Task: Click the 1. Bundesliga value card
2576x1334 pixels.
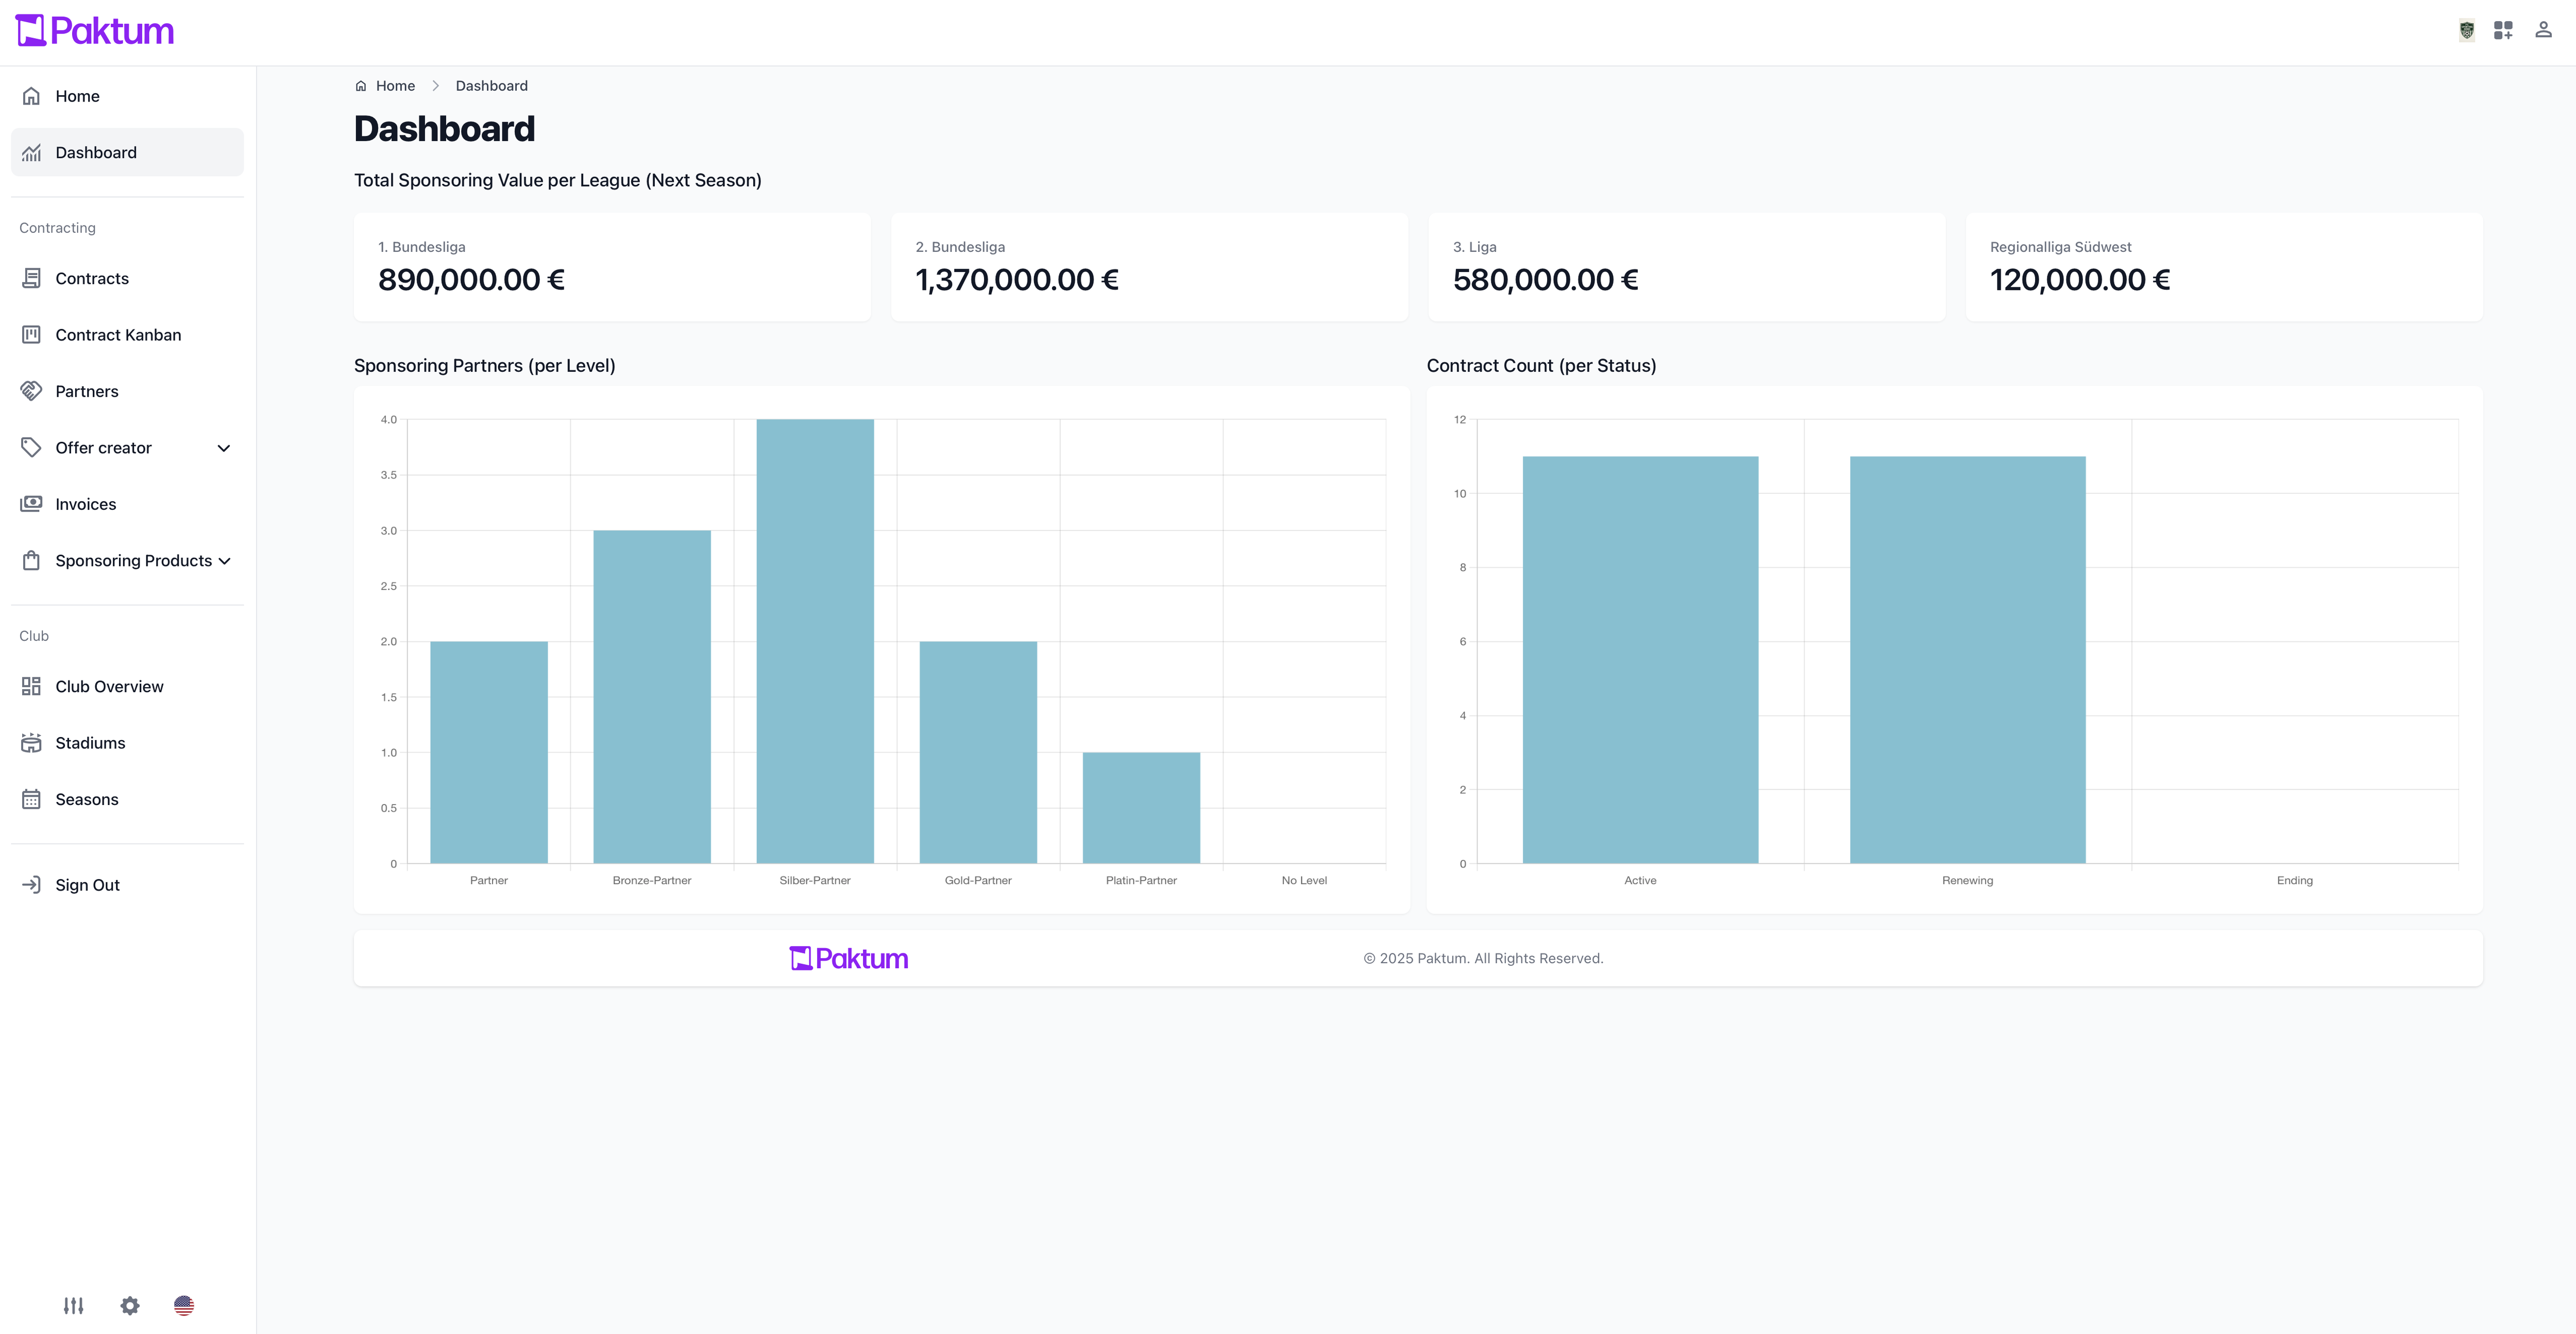Action: (612, 267)
